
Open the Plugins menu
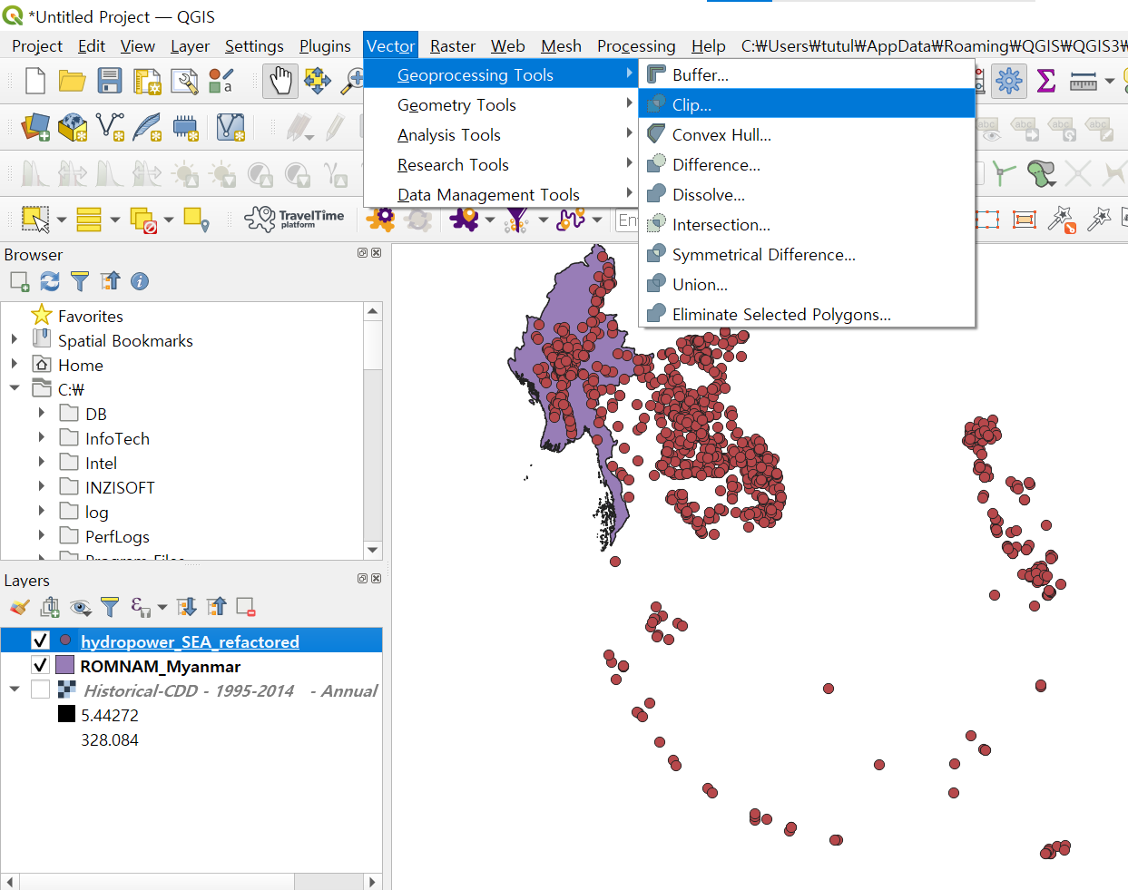[x=325, y=46]
